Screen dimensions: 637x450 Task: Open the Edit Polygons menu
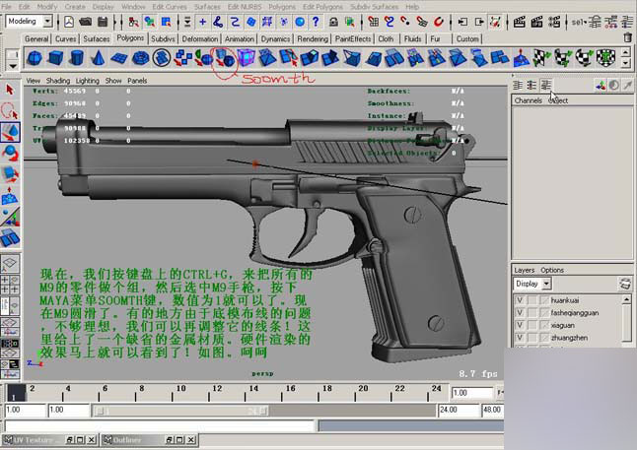coord(322,7)
